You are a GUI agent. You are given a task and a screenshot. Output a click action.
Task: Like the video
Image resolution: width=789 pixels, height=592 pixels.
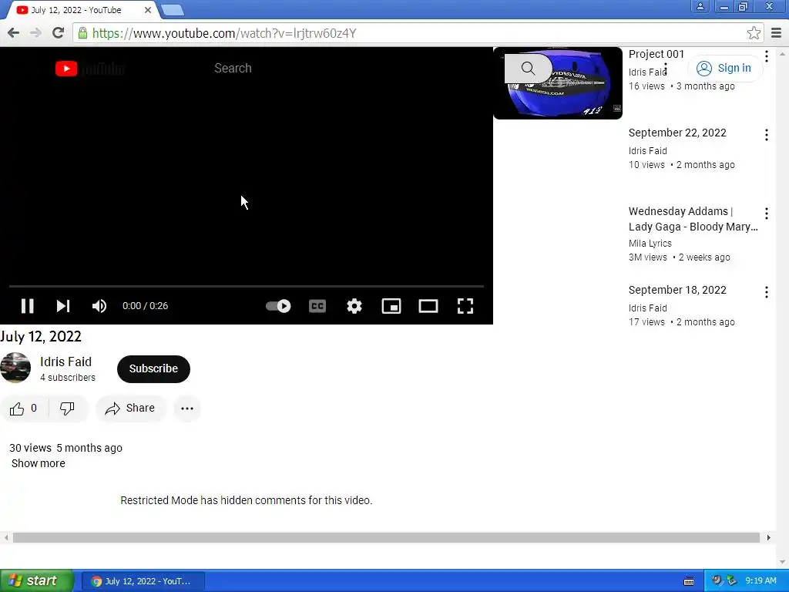[24, 409]
